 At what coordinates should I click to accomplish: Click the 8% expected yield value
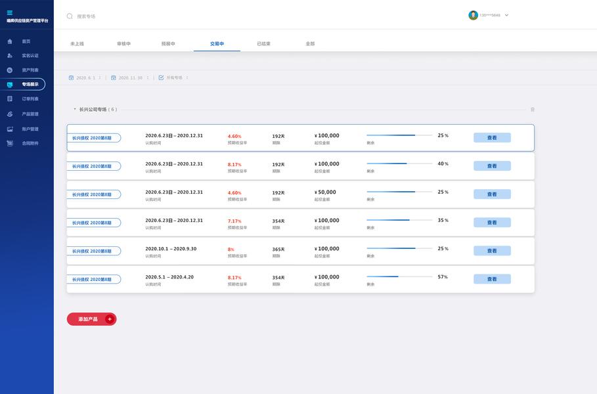tap(231, 250)
